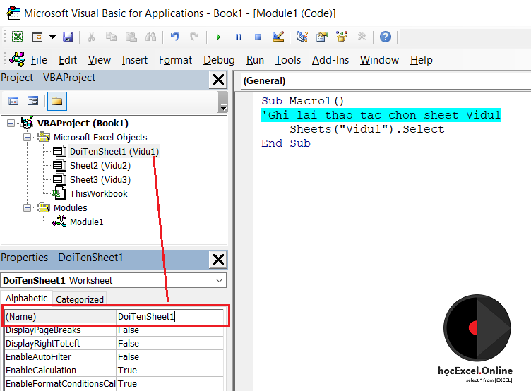Click the (Name) property value field
Screen dimensions: 531x391
pyautogui.click(x=170, y=316)
